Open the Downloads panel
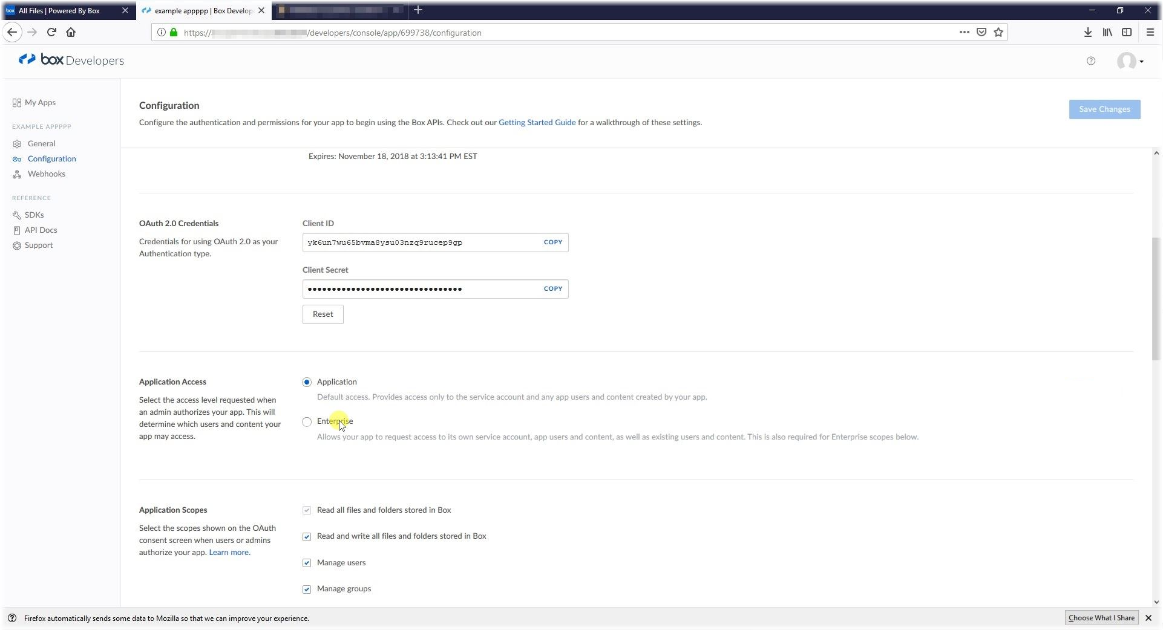 coord(1088,33)
